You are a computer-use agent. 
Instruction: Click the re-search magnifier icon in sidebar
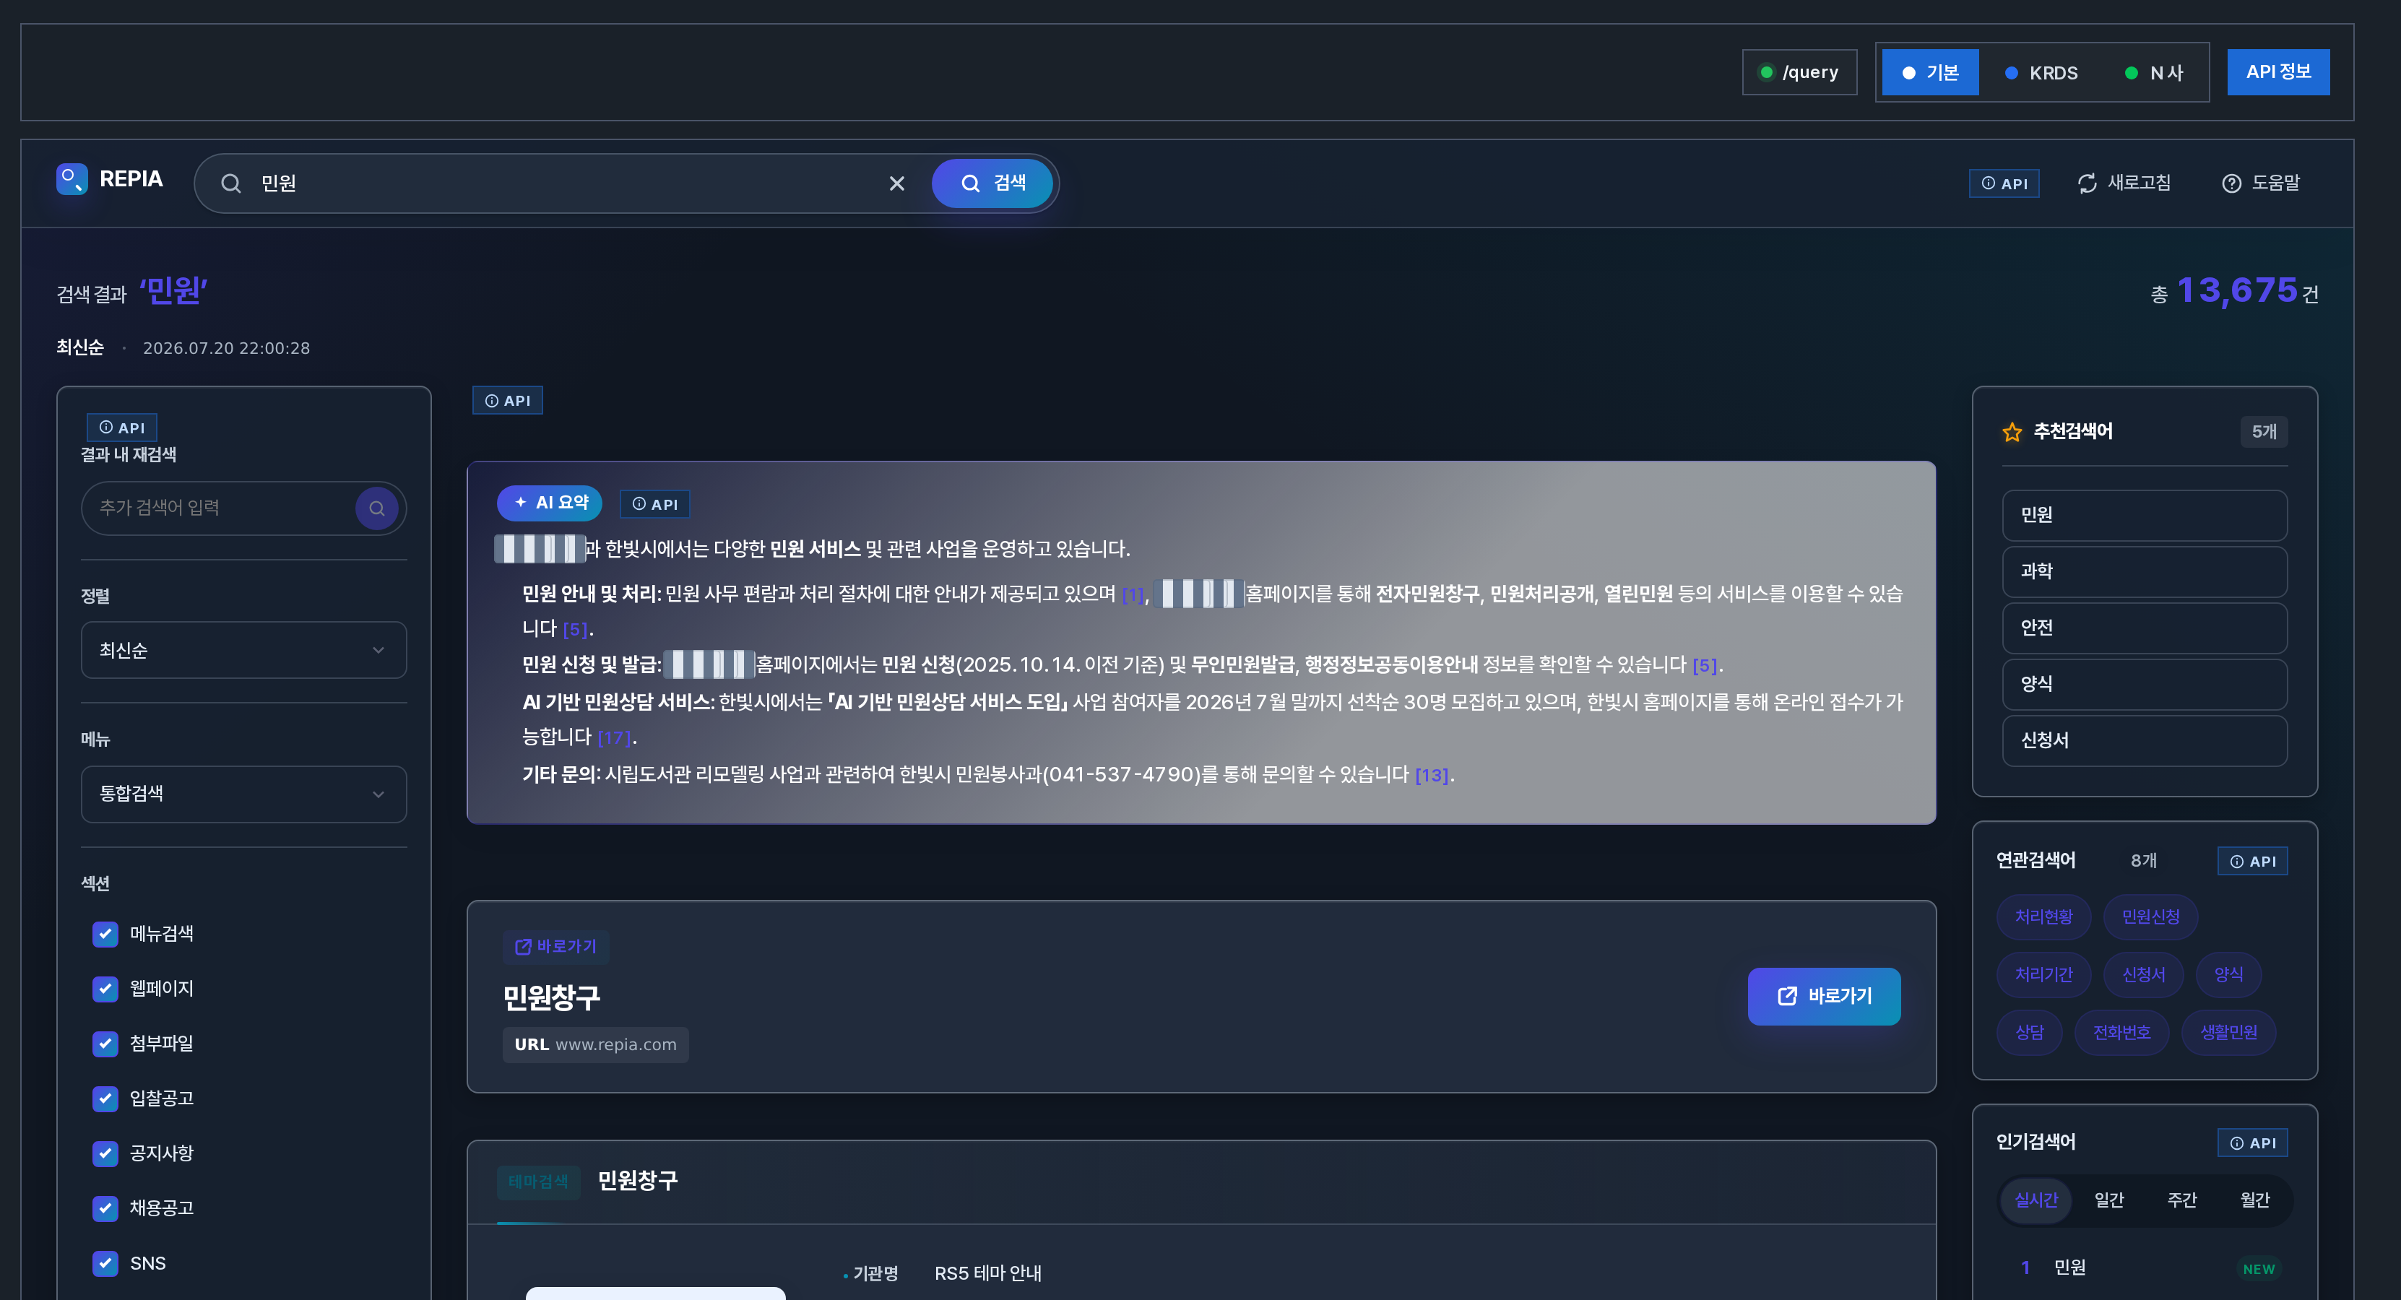pyautogui.click(x=378, y=508)
